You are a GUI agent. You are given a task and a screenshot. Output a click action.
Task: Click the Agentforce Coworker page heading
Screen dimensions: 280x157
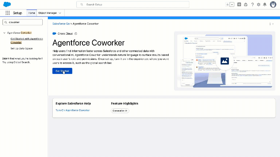click(88, 43)
